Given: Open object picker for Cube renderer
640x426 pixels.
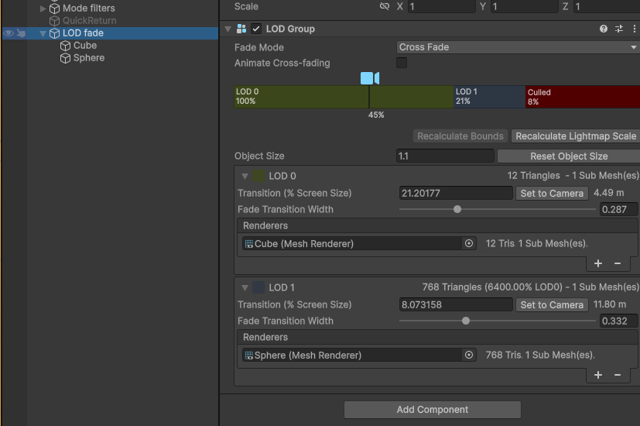Looking at the screenshot, I should click(x=468, y=243).
